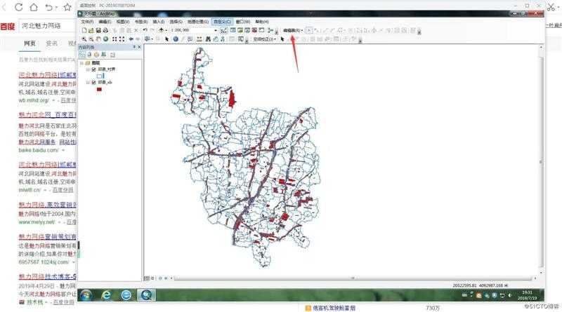Click the map's vertical scrollbar
The image size is (562, 312).
pyautogui.click(x=541, y=161)
